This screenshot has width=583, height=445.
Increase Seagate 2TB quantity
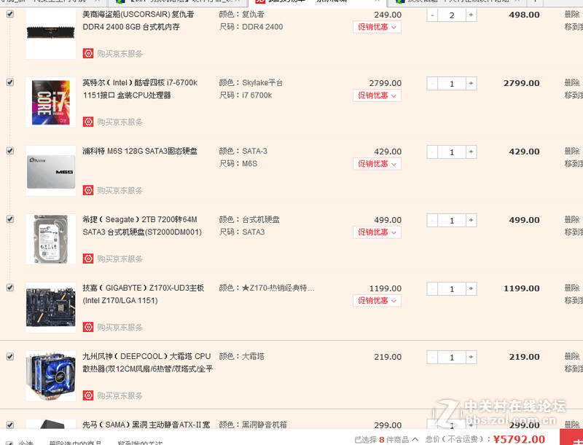(x=471, y=220)
